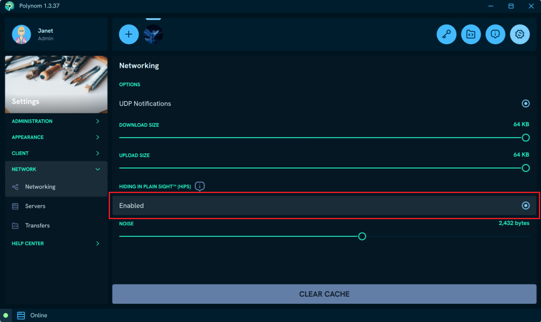The image size is (541, 322).
Task: Click the Noise slider handle
Action: [362, 236]
